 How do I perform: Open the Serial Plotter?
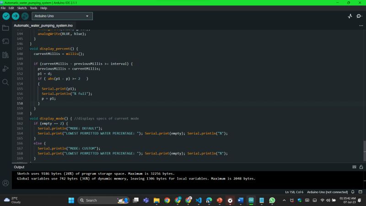pos(350,16)
